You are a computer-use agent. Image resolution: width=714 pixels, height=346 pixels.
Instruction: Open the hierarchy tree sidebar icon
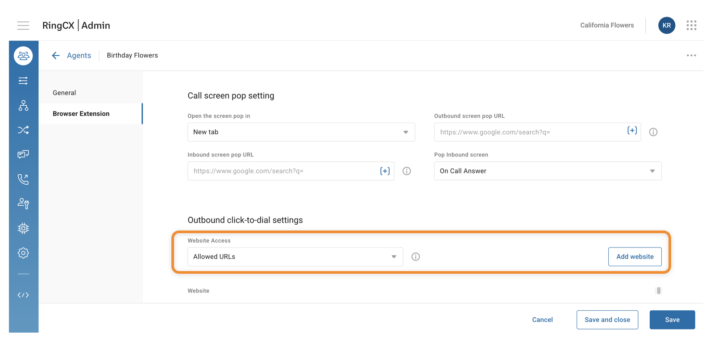23,105
